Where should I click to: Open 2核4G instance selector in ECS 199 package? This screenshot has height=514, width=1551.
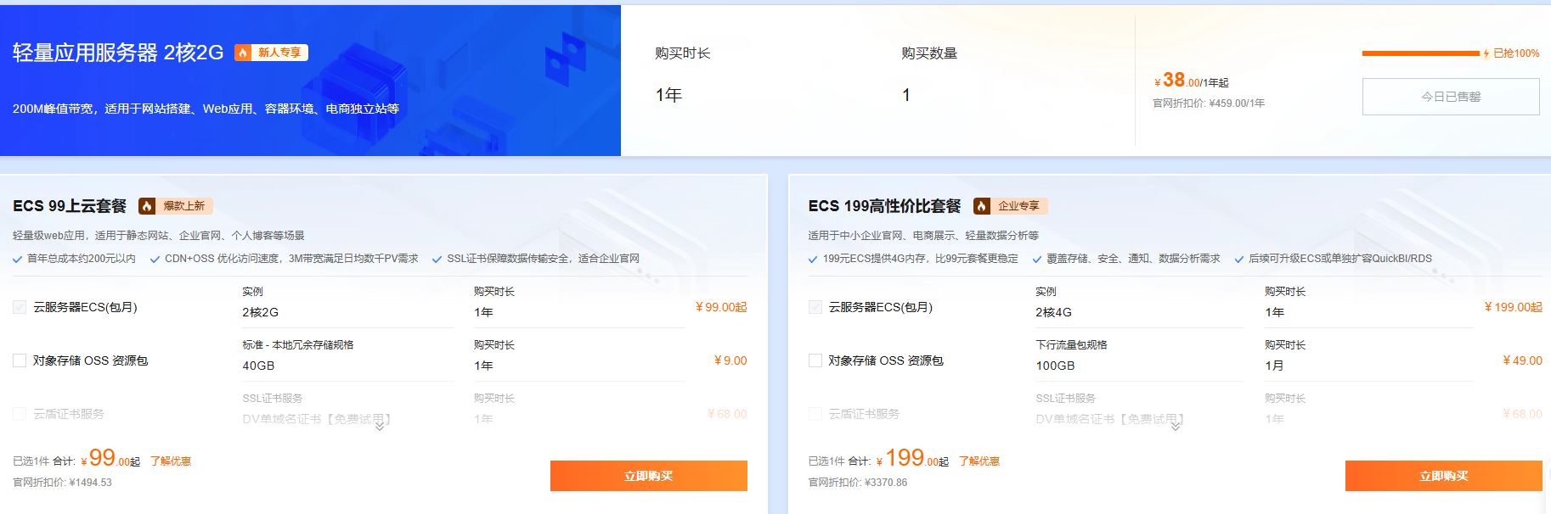(x=1140, y=312)
